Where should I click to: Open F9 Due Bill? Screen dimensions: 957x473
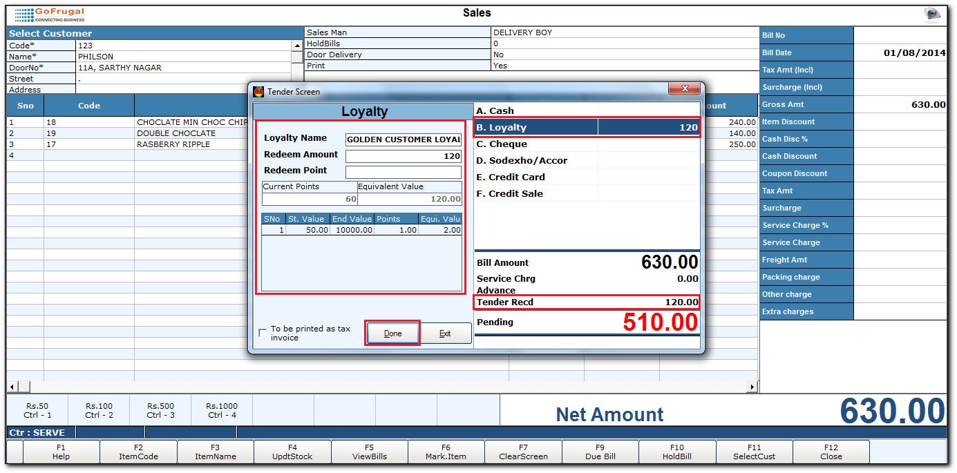[x=600, y=452]
